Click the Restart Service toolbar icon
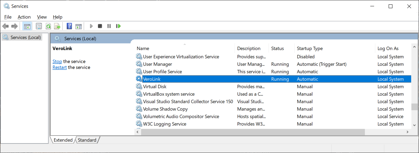This screenshot has height=153, width=419. point(118,26)
